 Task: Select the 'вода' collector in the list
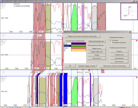67,43
